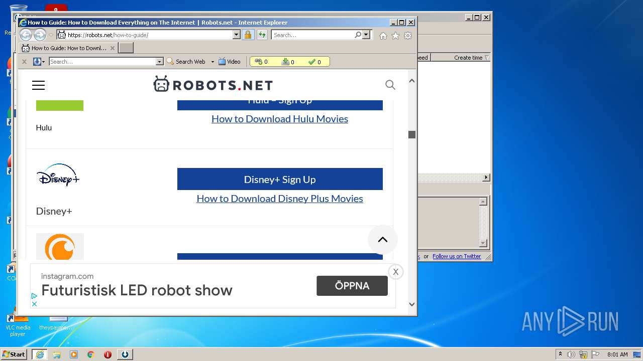The image size is (643, 361).
Task: Click the AdChoices triangle icon on the ad
Action: coord(34,296)
